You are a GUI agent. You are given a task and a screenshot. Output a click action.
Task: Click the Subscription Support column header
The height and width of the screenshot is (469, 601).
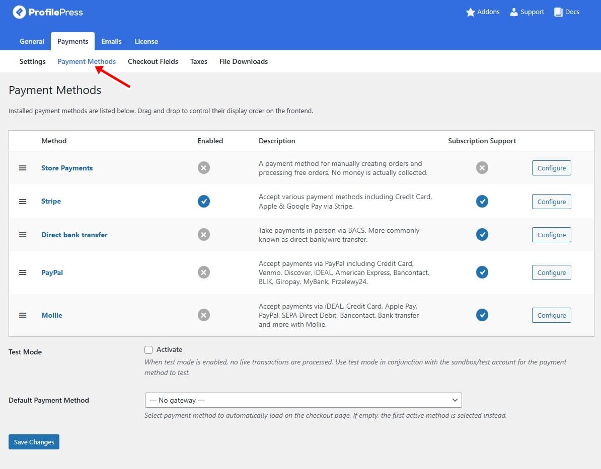coord(482,141)
